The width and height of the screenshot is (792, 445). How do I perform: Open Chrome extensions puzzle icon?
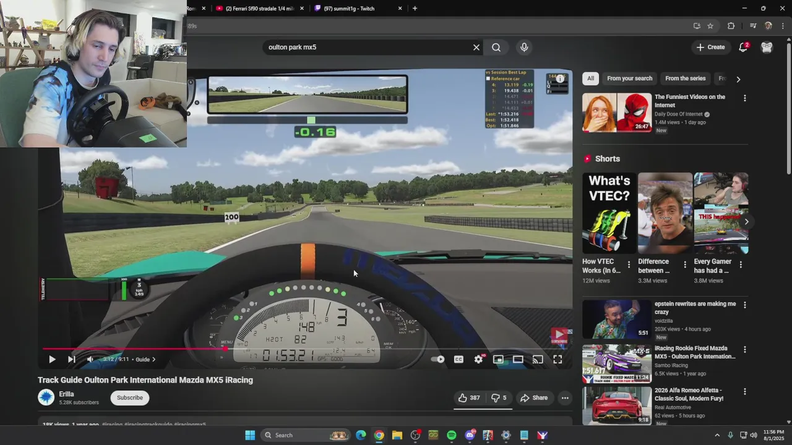coord(731,26)
